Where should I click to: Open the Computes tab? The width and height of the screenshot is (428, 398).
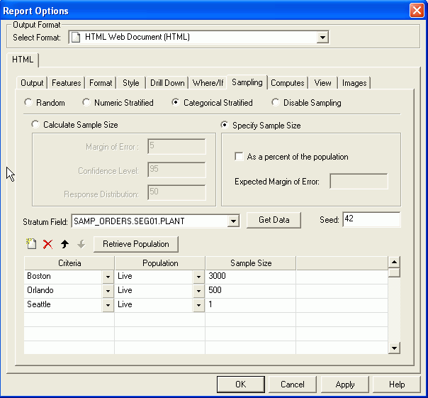click(288, 83)
